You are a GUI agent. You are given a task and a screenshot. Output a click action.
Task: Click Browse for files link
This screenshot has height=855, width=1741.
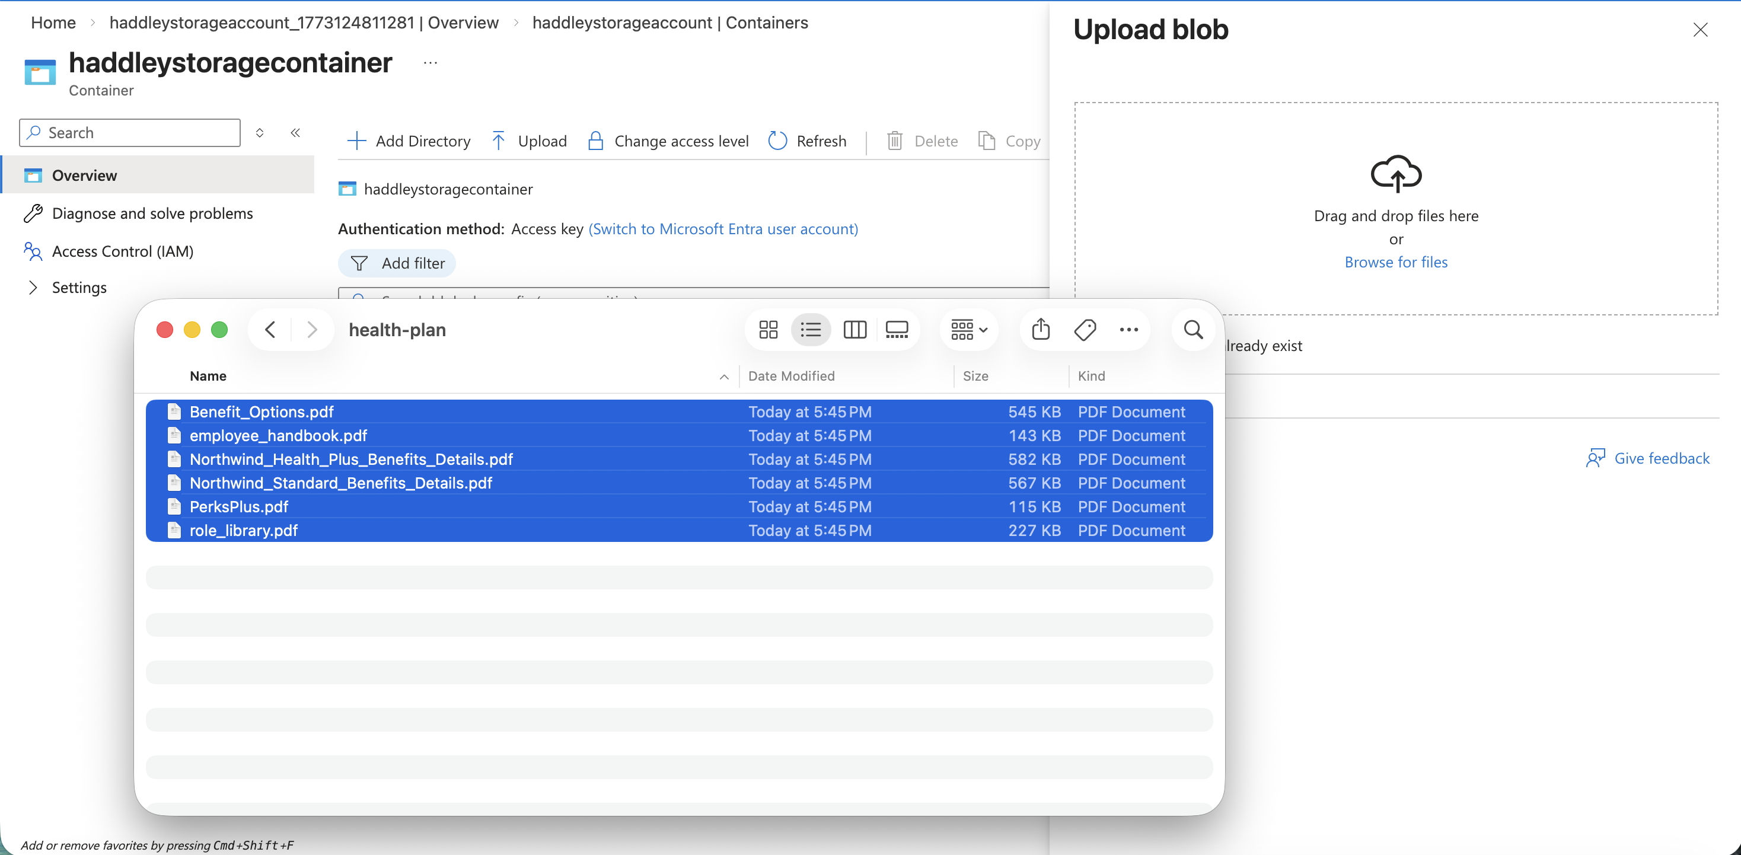click(1395, 262)
